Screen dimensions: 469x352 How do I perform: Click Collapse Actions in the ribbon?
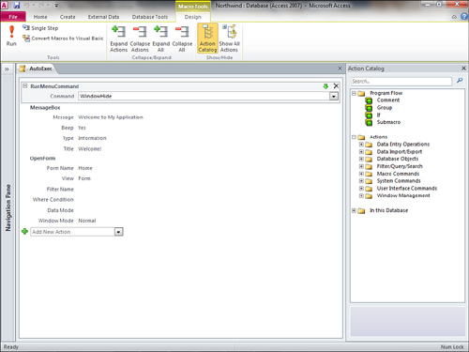click(x=140, y=38)
